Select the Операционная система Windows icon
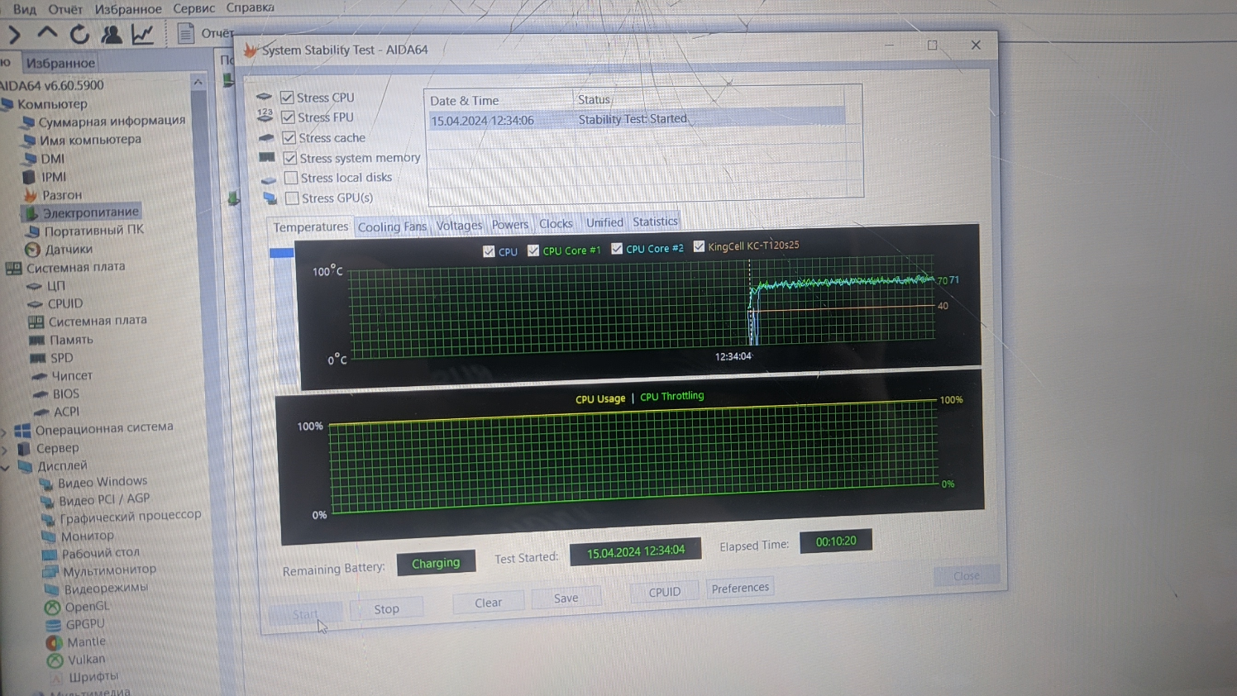Viewport: 1237px width, 696px height. 22,431
